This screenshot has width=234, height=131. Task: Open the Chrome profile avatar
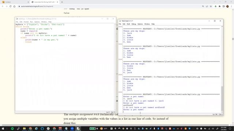(x=227, y=7)
